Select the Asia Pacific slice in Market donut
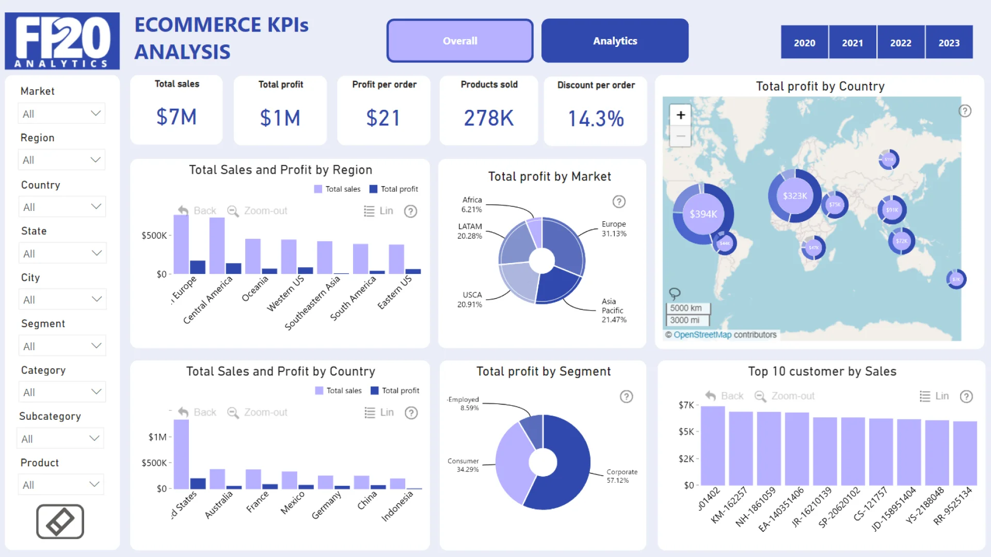This screenshot has width=991, height=557. click(556, 285)
